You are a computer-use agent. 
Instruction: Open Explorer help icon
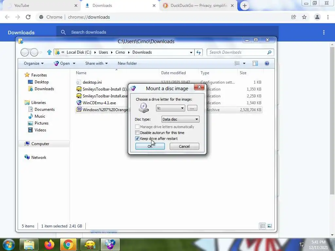tap(267, 63)
